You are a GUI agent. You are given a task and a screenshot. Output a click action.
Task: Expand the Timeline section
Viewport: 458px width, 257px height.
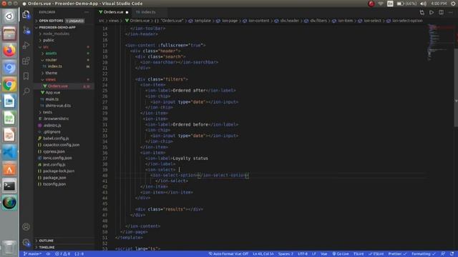coord(64,247)
